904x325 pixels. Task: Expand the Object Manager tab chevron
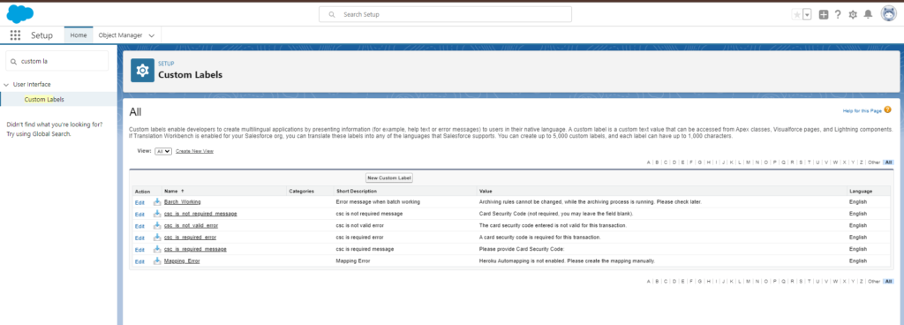[152, 35]
